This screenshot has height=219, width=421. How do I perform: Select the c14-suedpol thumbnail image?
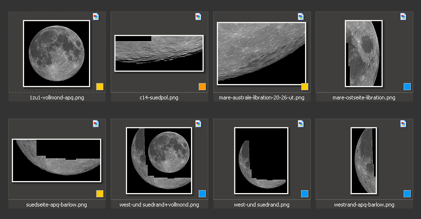[159, 53]
